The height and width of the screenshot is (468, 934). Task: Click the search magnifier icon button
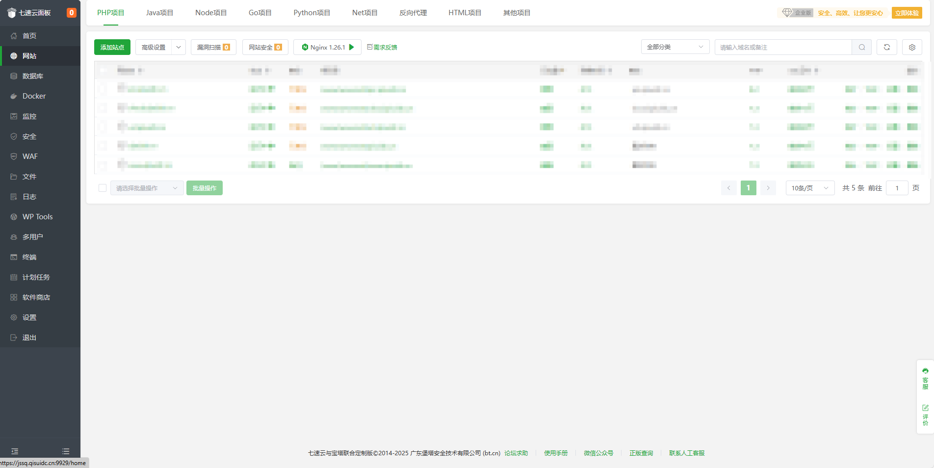(x=862, y=47)
